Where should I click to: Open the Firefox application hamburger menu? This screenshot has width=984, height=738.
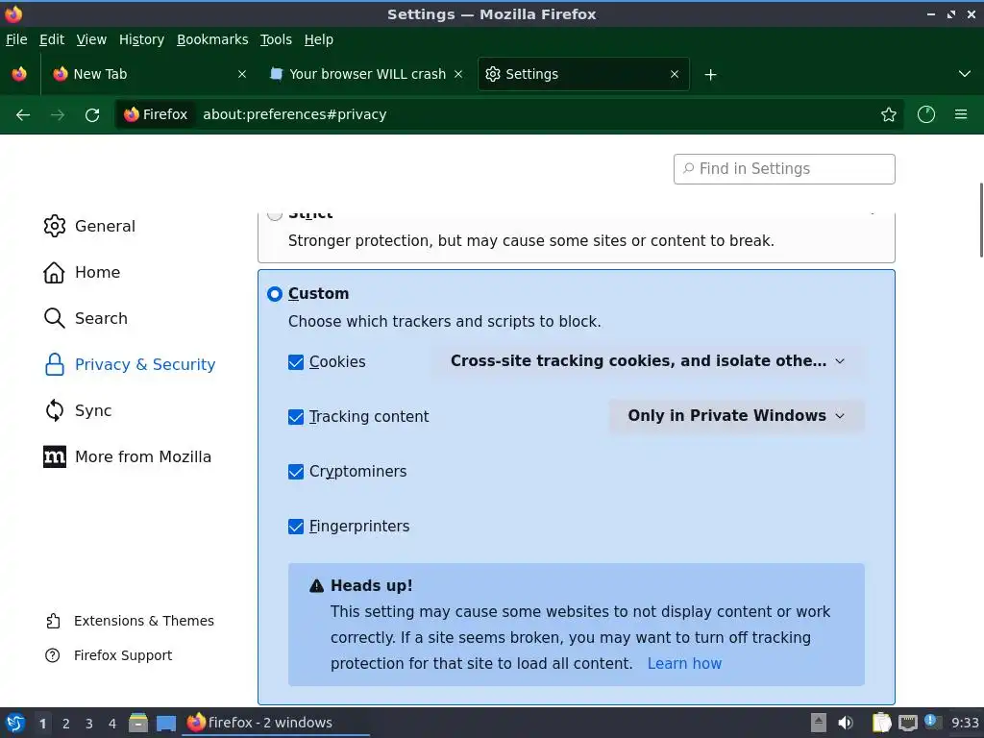(x=960, y=114)
